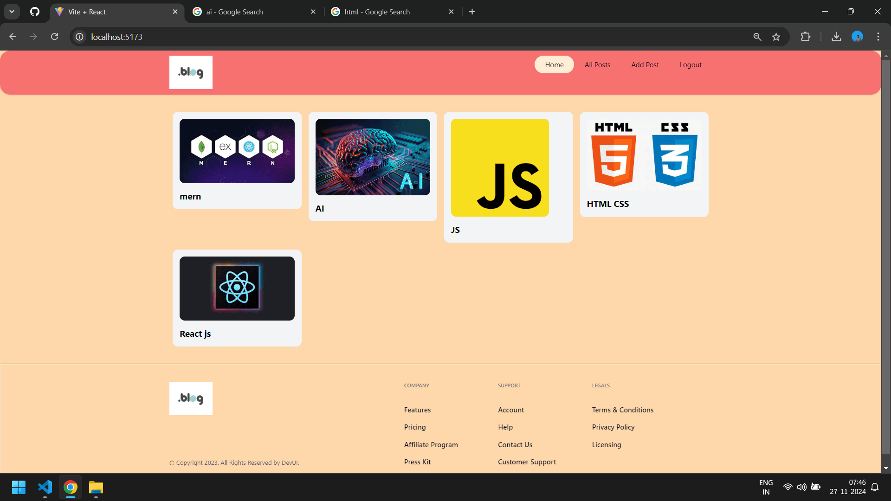Viewport: 891px width, 501px height.
Task: Click the Logout nav button
Action: pyautogui.click(x=691, y=65)
